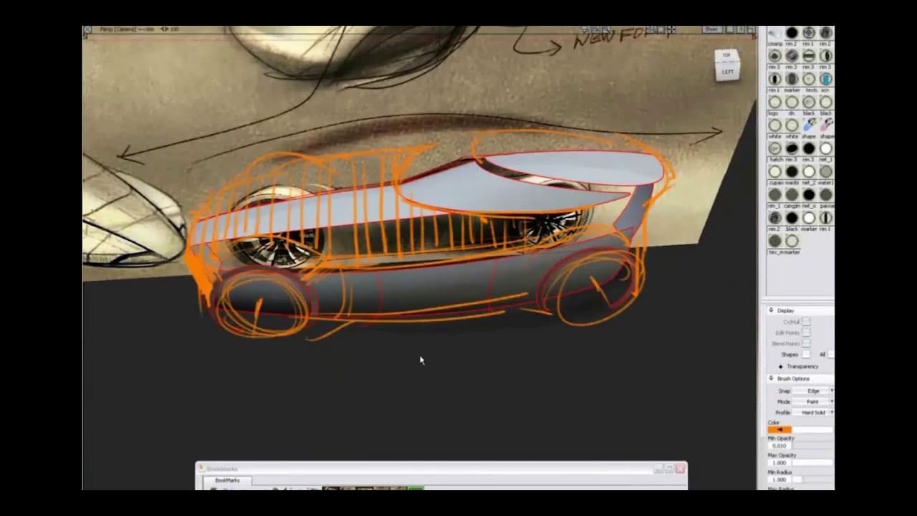Select the tav_m marker brush preset
Image resolution: width=917 pixels, height=516 pixels.
[x=774, y=241]
